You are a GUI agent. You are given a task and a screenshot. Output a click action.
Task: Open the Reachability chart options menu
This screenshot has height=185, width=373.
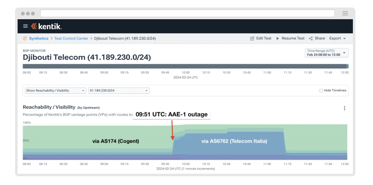click(x=344, y=108)
